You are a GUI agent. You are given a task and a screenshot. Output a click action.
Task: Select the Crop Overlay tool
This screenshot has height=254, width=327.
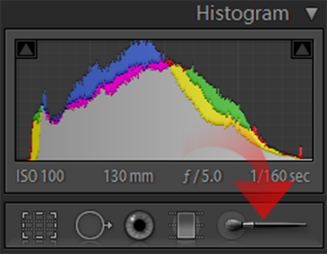tap(39, 225)
